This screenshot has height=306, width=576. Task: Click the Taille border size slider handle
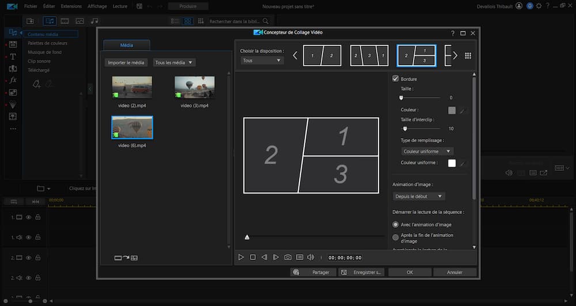[401, 98]
